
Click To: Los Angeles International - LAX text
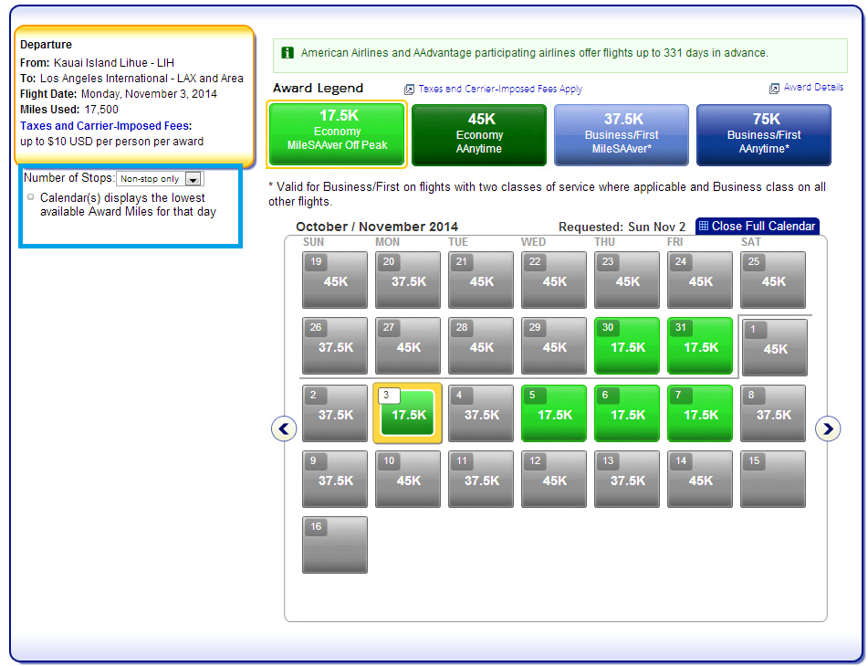[x=131, y=79]
